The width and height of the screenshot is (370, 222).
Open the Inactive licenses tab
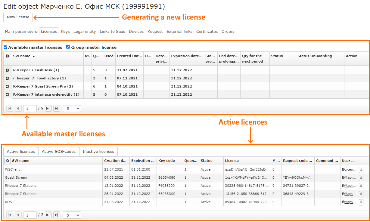pyautogui.click(x=98, y=152)
